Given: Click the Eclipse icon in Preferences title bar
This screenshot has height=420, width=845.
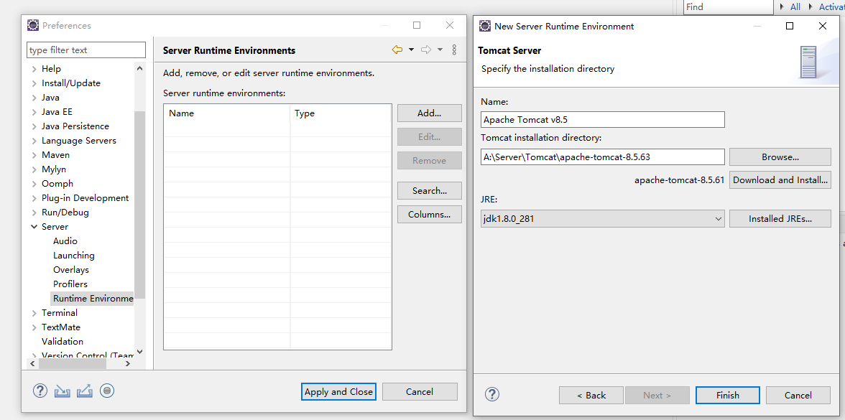Looking at the screenshot, I should (x=33, y=25).
